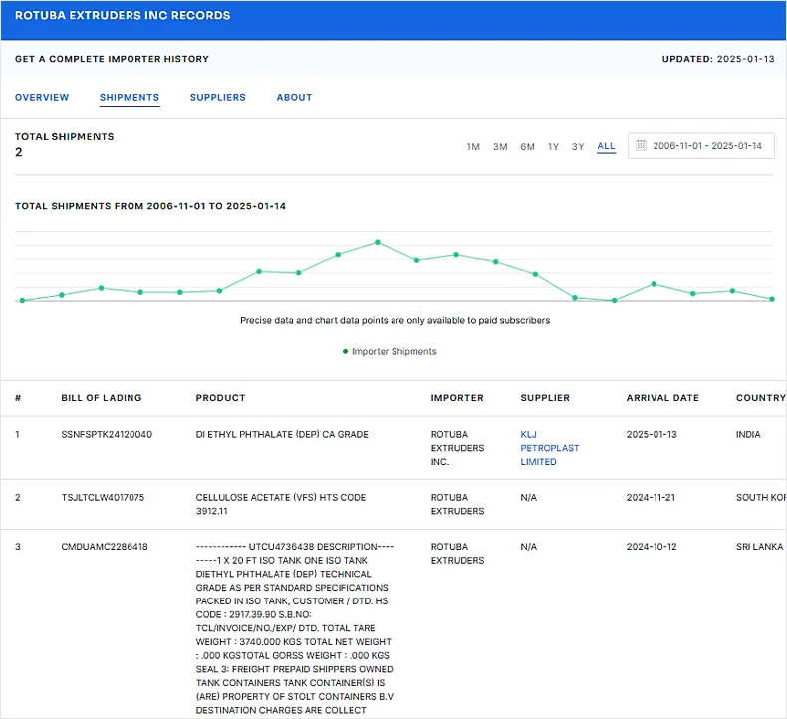Select bill of lading SSNFSPTK24120040
The image size is (787, 719).
[107, 435]
